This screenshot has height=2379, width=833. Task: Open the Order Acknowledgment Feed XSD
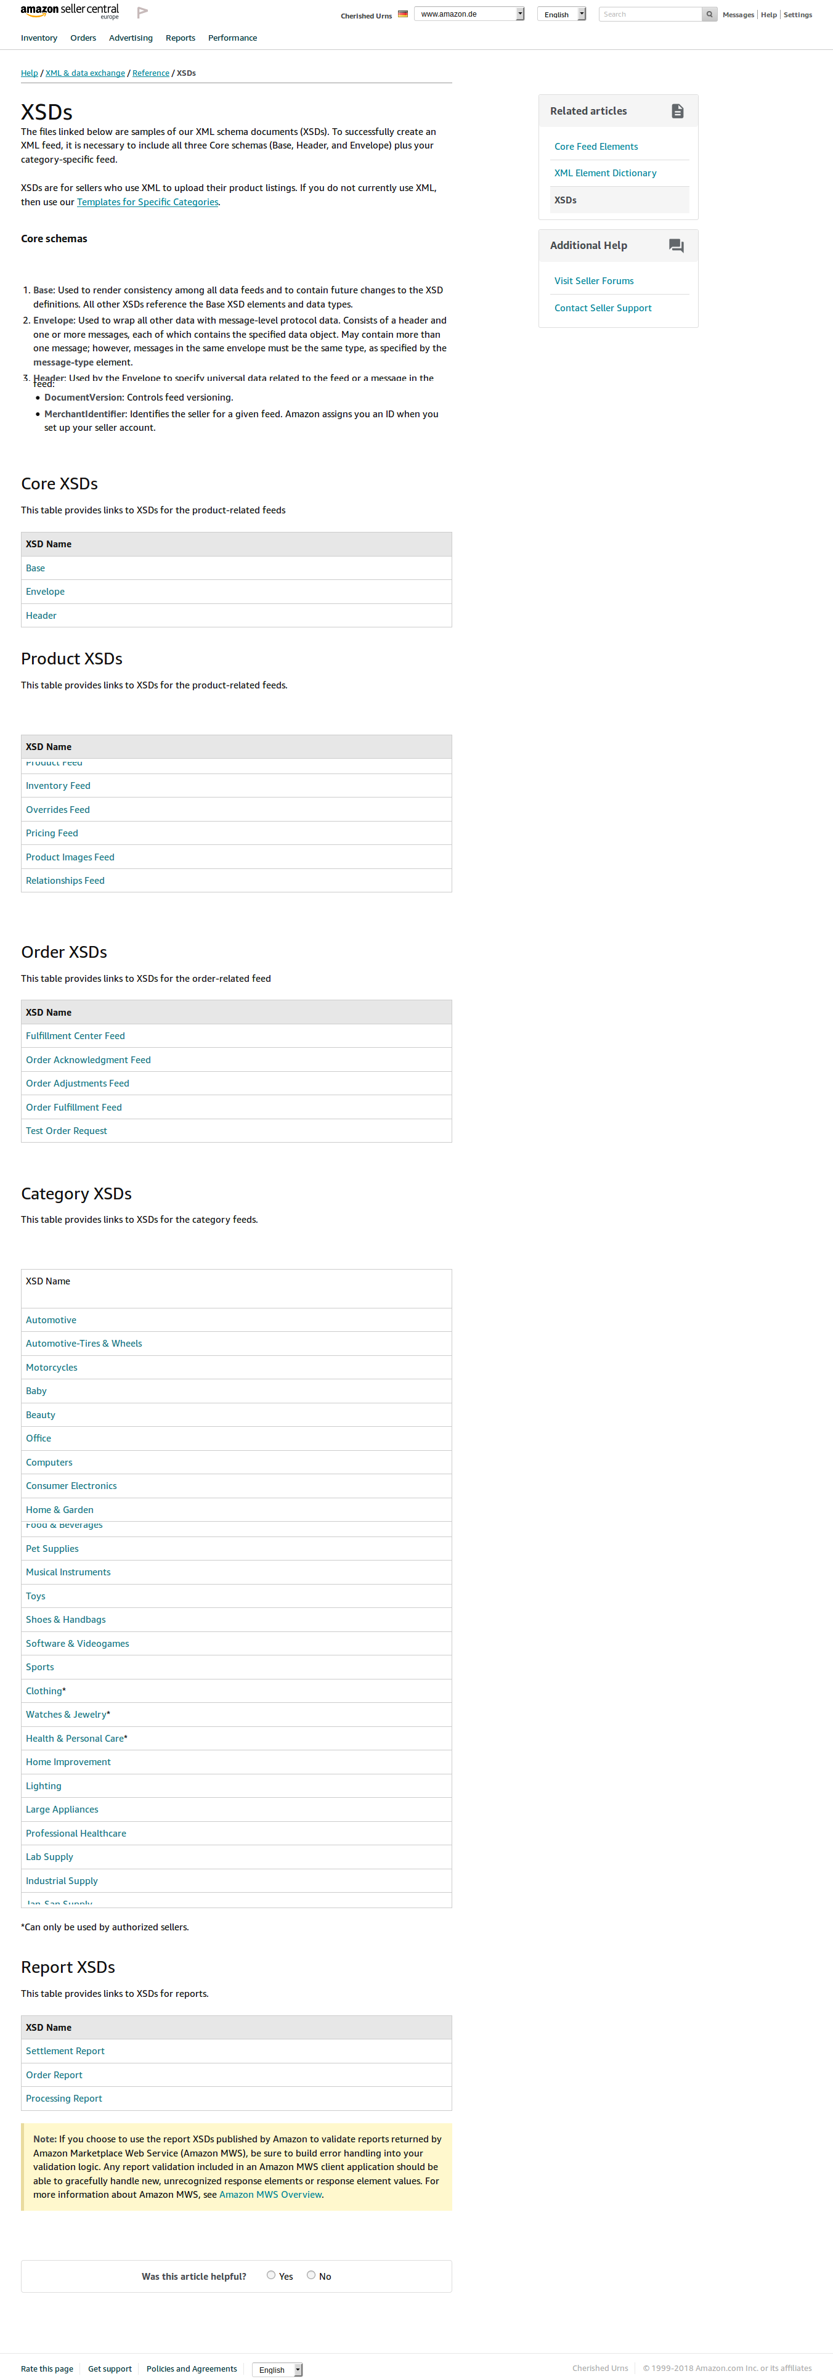pyautogui.click(x=87, y=1060)
